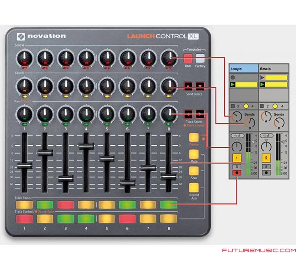Launch the Loops track's yellow clip play triangle
This screenshot has width=296, height=271.
click(232, 84)
